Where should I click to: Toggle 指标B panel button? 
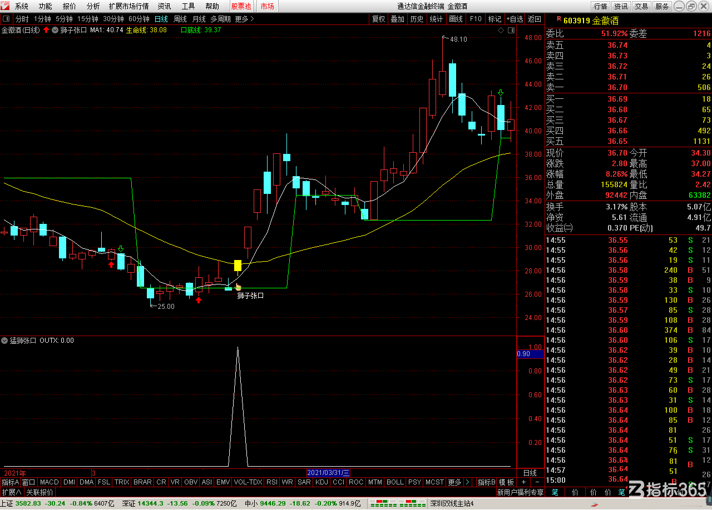pos(487,482)
